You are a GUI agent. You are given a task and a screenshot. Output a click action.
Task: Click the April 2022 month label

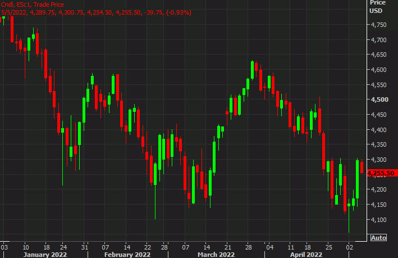[x=305, y=254]
